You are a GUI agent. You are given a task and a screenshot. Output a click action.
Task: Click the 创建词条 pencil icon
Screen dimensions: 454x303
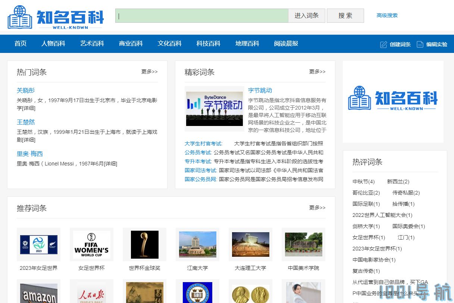383,44
